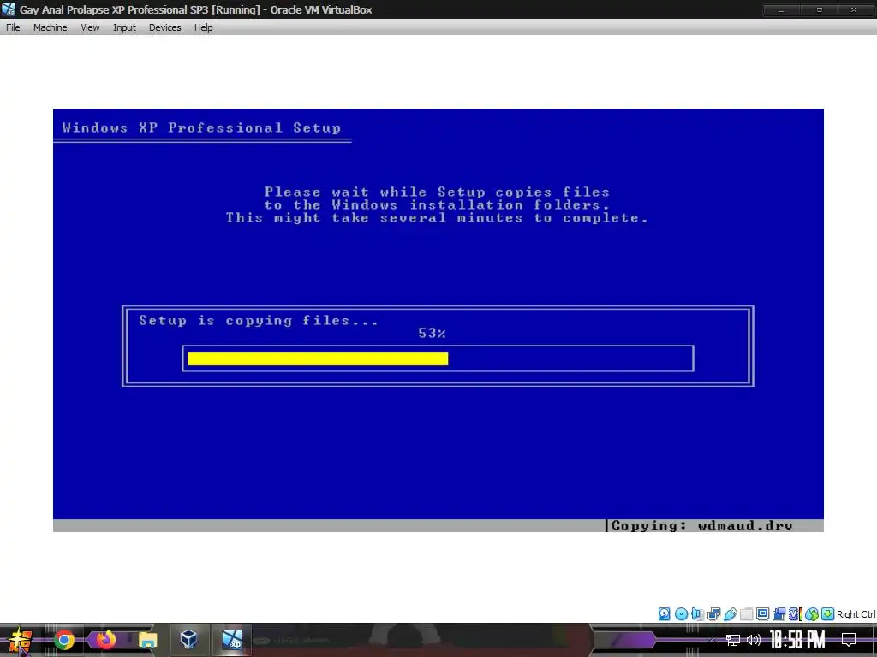
Task: Open the Machine menu
Action: click(x=50, y=27)
